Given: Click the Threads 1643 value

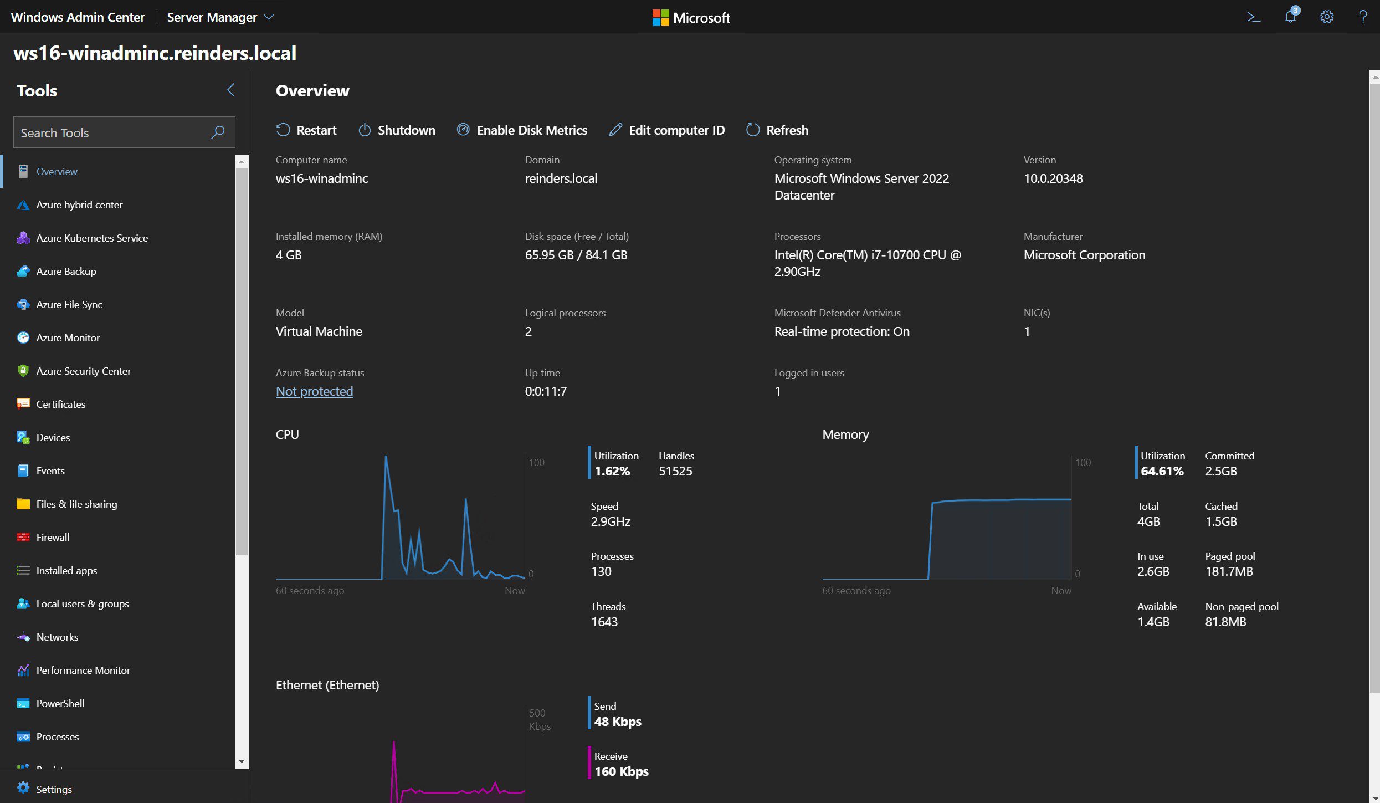Looking at the screenshot, I should (x=604, y=622).
